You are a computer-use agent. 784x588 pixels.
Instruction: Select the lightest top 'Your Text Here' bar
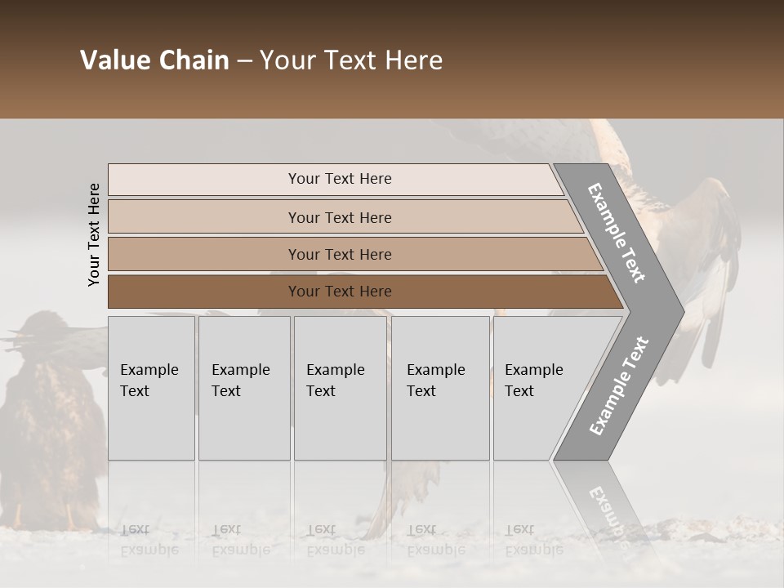336,179
